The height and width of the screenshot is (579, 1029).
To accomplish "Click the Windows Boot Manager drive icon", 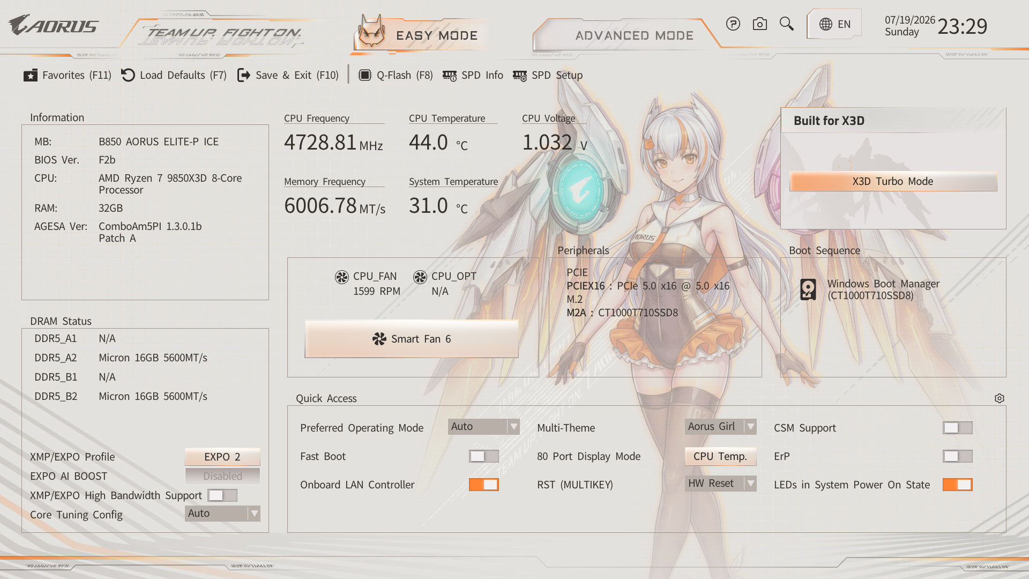I will pyautogui.click(x=808, y=289).
